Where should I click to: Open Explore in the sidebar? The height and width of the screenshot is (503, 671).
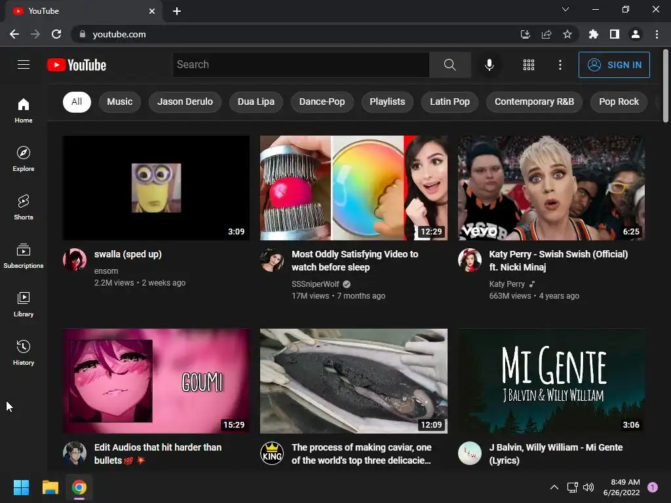coord(24,159)
